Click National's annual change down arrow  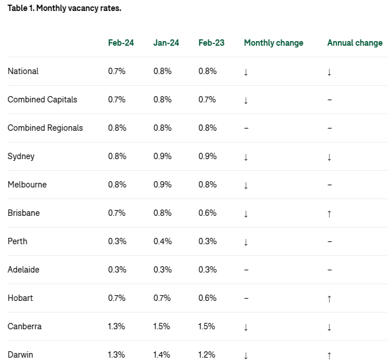point(329,72)
